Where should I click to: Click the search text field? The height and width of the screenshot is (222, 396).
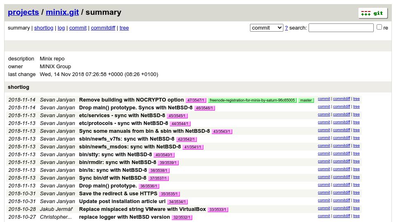pyautogui.click(x=341, y=28)
